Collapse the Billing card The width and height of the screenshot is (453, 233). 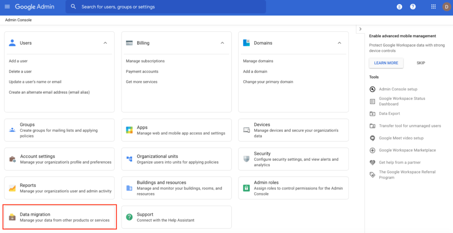(222, 43)
